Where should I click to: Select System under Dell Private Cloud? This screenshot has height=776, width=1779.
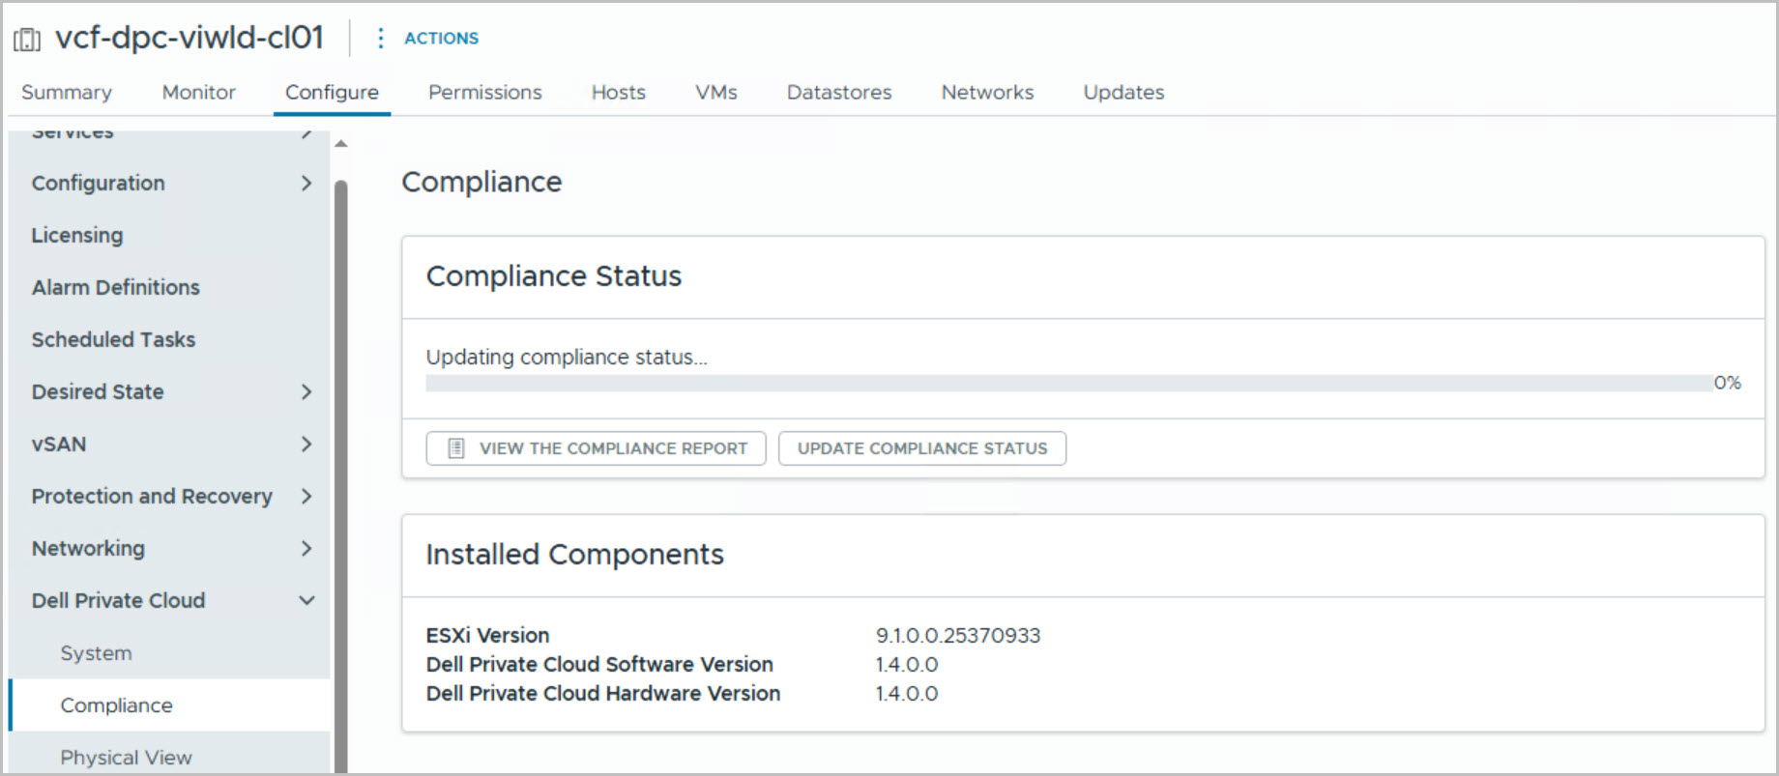point(96,652)
